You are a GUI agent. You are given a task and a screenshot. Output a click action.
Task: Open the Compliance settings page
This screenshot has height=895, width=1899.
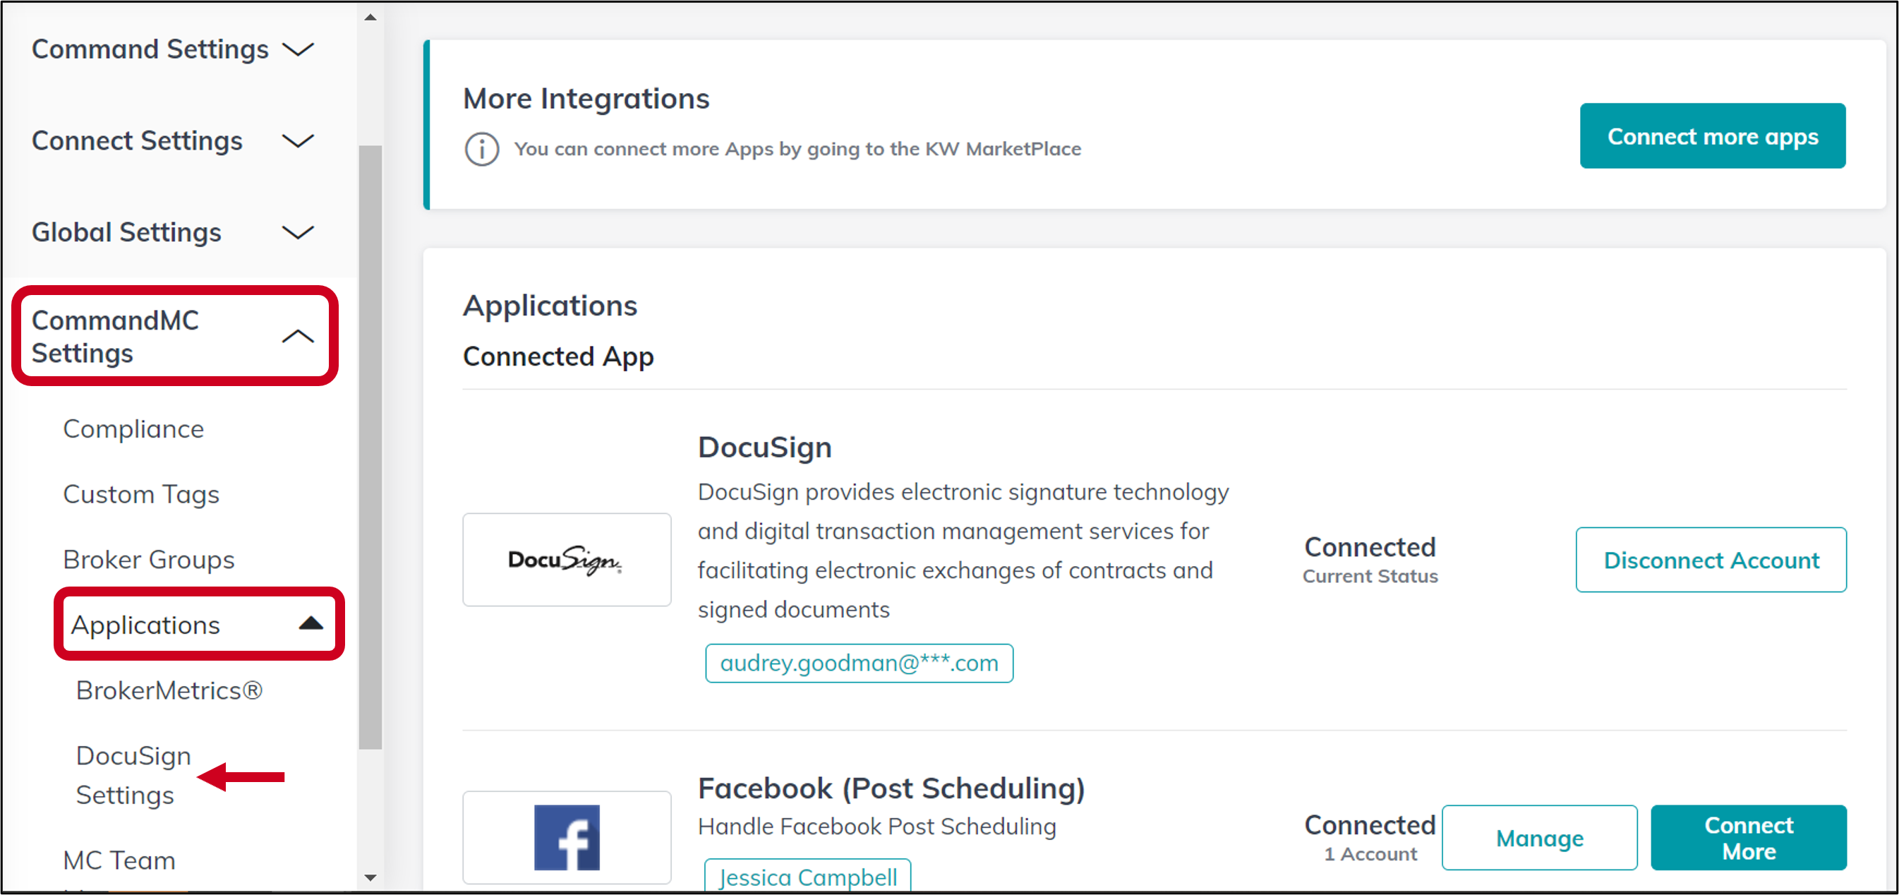[133, 428]
